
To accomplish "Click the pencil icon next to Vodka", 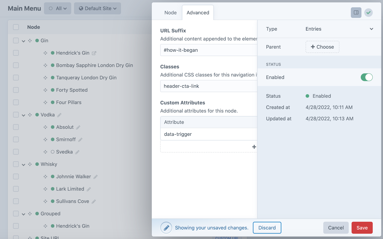I will coord(59,115).
